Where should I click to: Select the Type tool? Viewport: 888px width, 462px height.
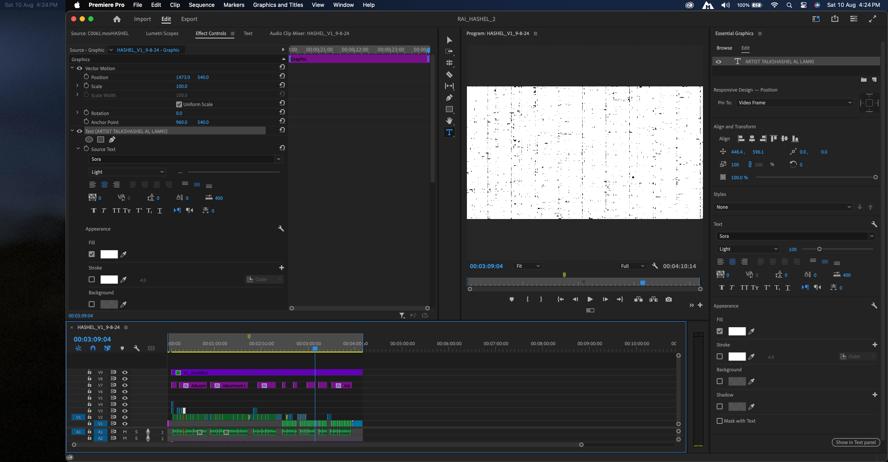point(449,132)
